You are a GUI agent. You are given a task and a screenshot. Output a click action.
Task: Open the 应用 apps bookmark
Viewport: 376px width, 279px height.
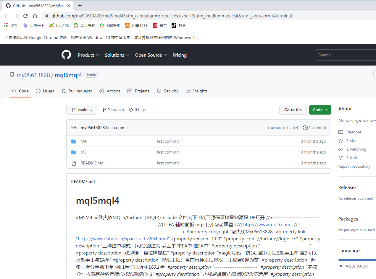pyautogui.click(x=11, y=25)
